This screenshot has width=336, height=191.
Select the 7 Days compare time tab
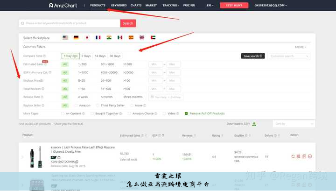tap(86, 56)
